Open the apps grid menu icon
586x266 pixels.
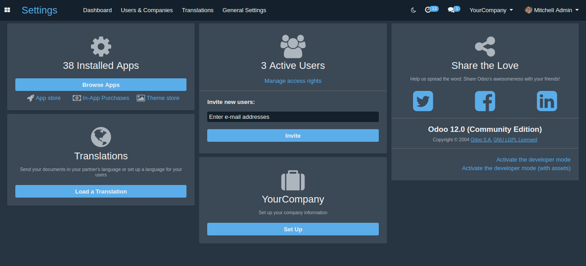(x=7, y=10)
